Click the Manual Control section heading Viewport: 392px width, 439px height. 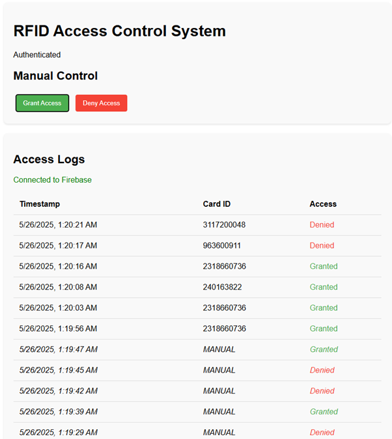tap(55, 76)
